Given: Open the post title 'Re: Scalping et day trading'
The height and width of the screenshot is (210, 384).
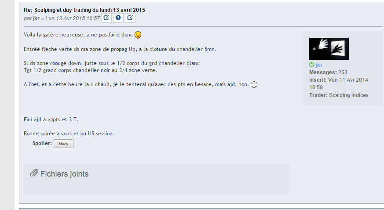Looking at the screenshot, I should point(84,10).
